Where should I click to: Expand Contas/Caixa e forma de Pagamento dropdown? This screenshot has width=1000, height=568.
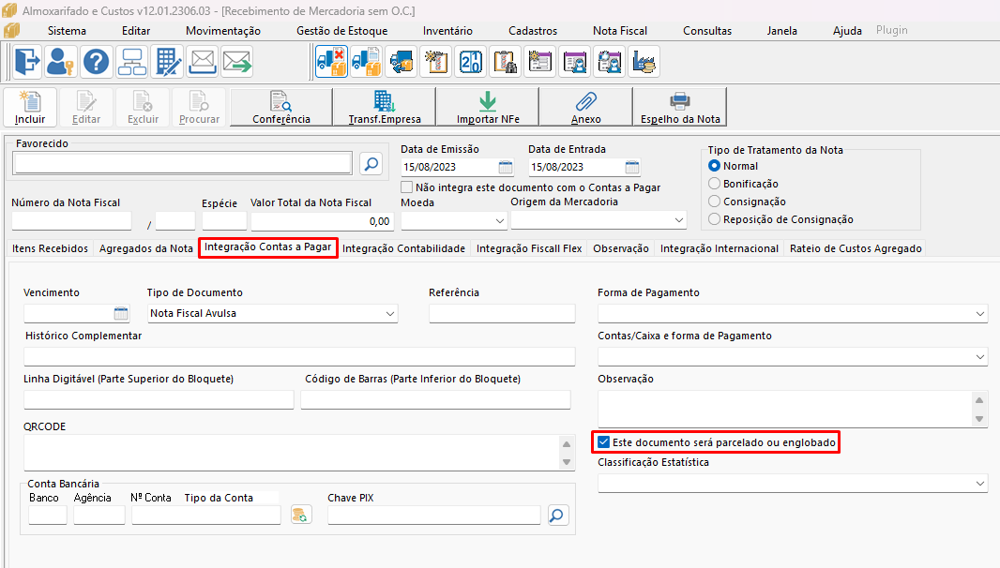tap(980, 357)
